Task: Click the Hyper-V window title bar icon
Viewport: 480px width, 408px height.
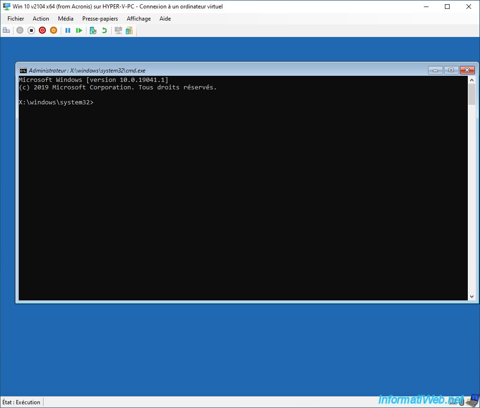Action: [7, 7]
